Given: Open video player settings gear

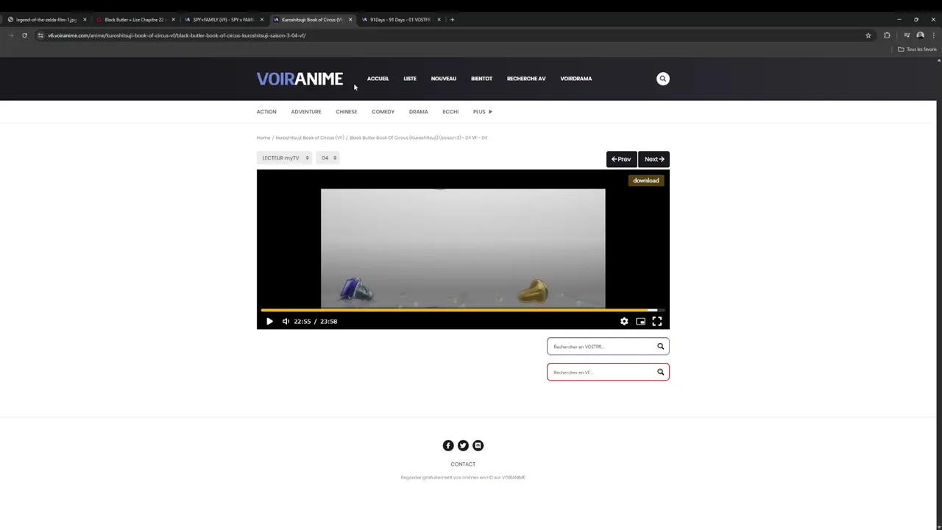Looking at the screenshot, I should (x=624, y=321).
